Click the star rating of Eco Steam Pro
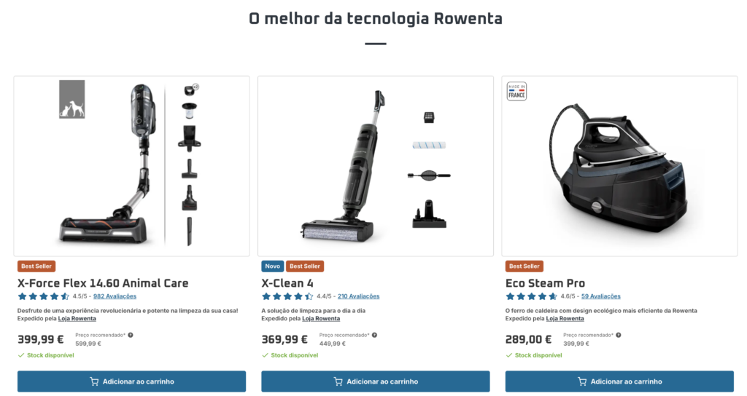747x396 pixels. 531,297
